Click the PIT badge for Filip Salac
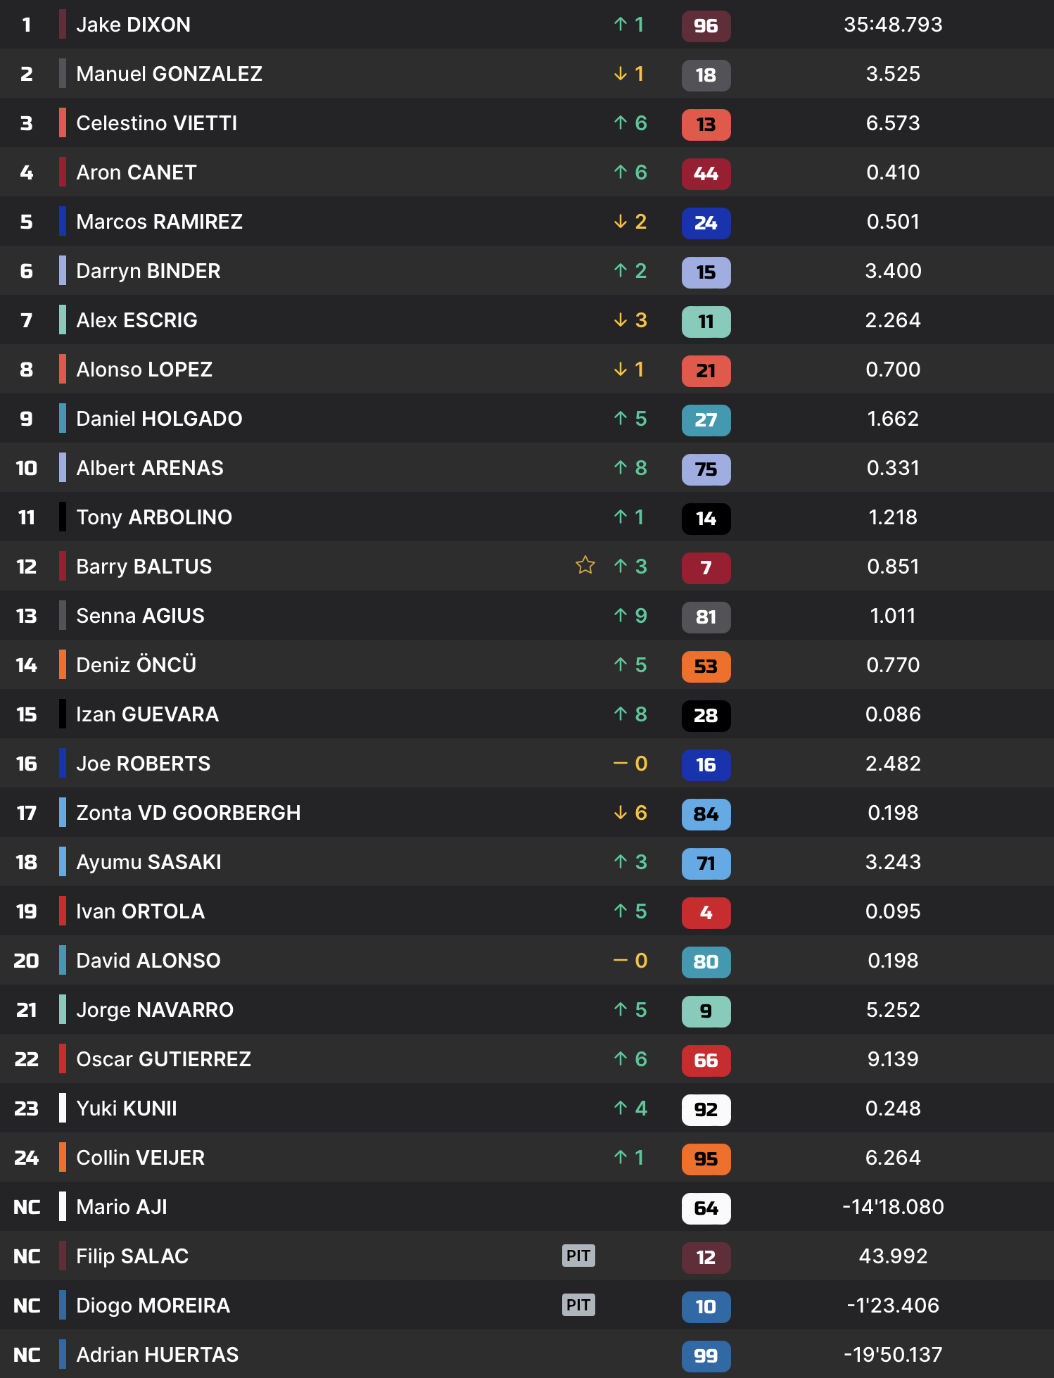 pos(578,1256)
